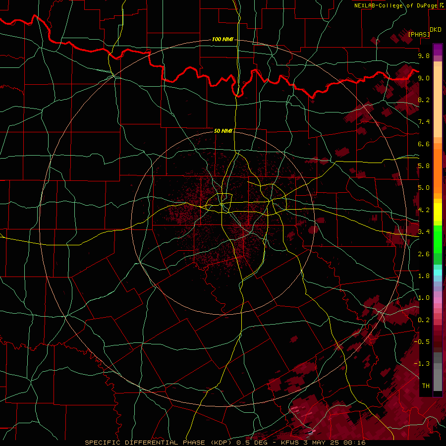Screen dimensions: 446x446
Task: Pick the bright green segment of the color bar
Action: tap(438, 239)
